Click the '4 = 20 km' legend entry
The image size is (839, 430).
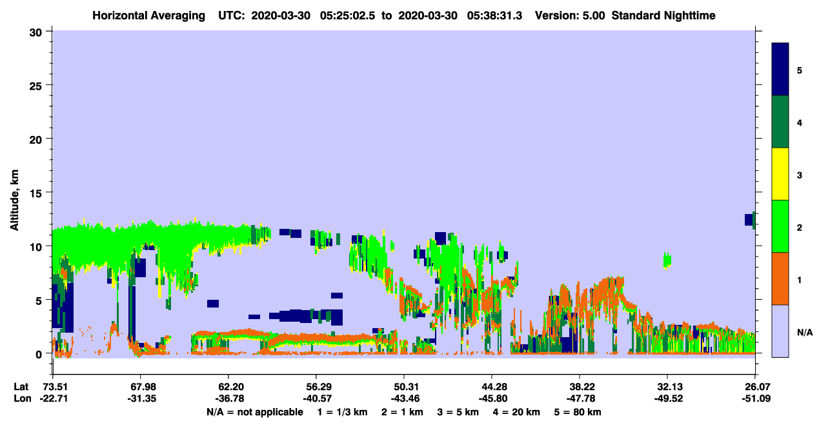pyautogui.click(x=516, y=412)
